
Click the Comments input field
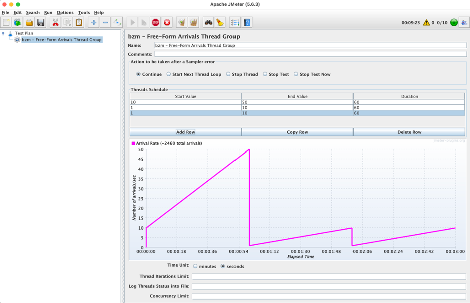click(310, 54)
